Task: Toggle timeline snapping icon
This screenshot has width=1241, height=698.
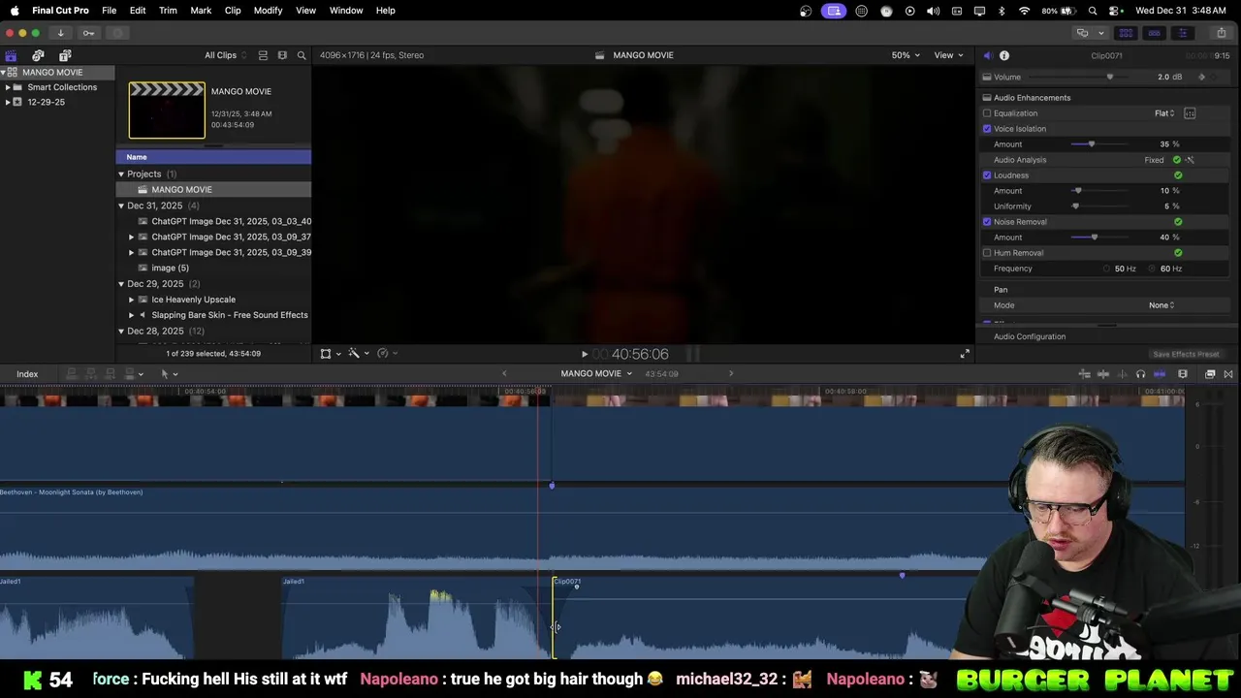Action: [1160, 374]
